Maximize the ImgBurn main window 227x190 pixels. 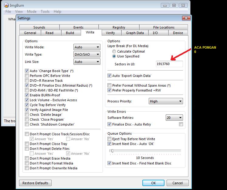pos(174,5)
